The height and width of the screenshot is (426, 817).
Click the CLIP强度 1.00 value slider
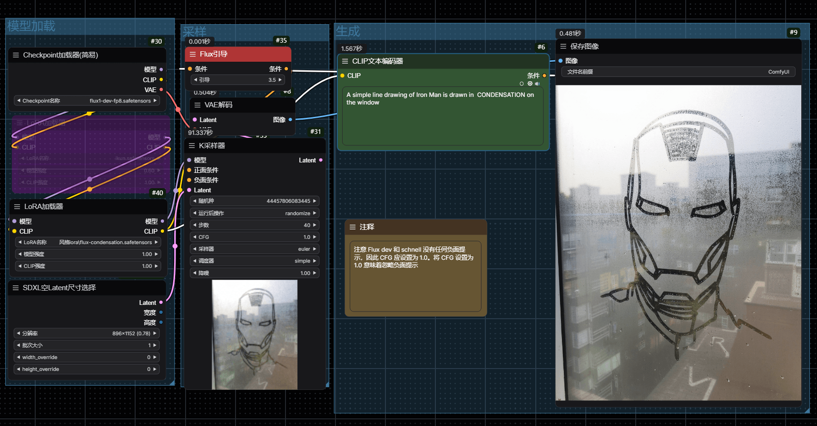(88, 266)
